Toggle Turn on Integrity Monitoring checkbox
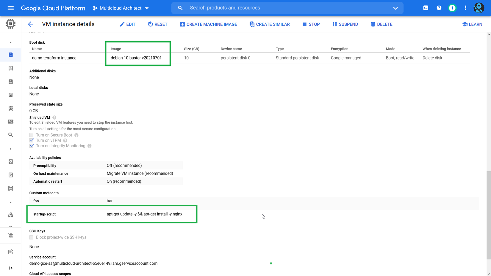This screenshot has height=276, width=491. tap(32, 146)
